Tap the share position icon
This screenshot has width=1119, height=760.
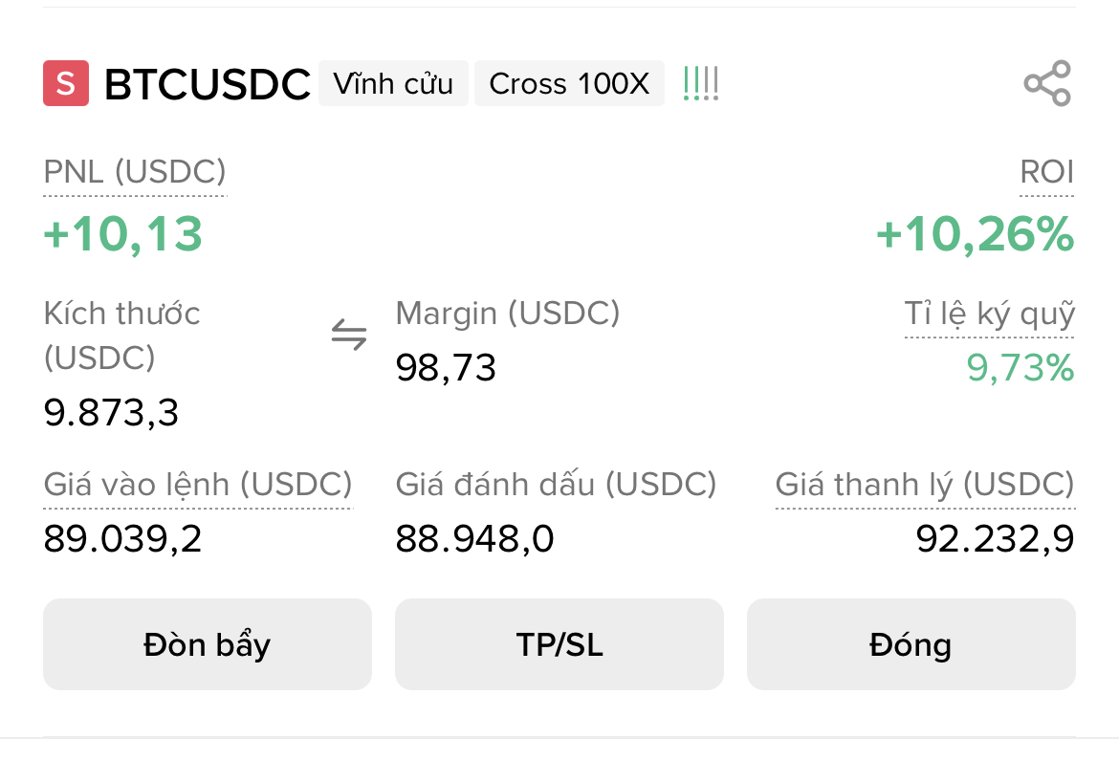point(1046,84)
